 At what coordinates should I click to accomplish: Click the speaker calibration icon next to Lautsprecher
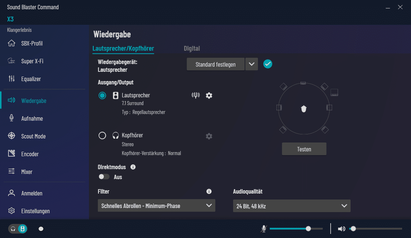pos(196,95)
